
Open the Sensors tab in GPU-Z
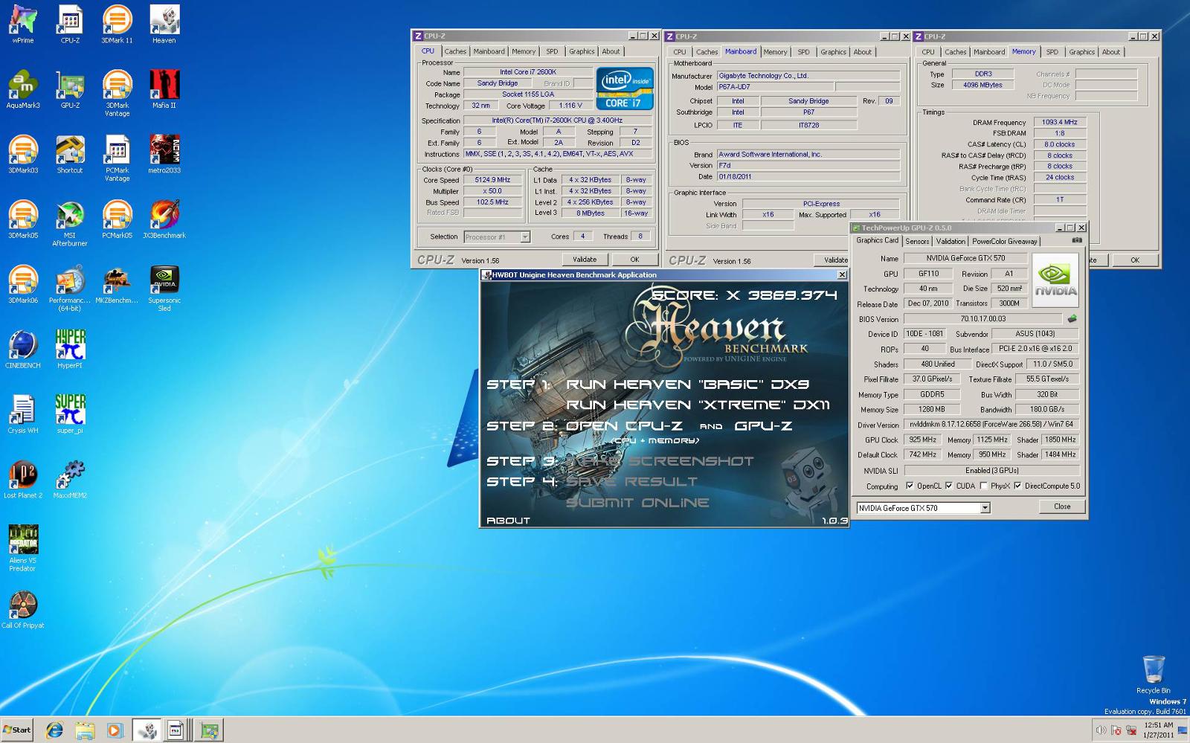(917, 241)
